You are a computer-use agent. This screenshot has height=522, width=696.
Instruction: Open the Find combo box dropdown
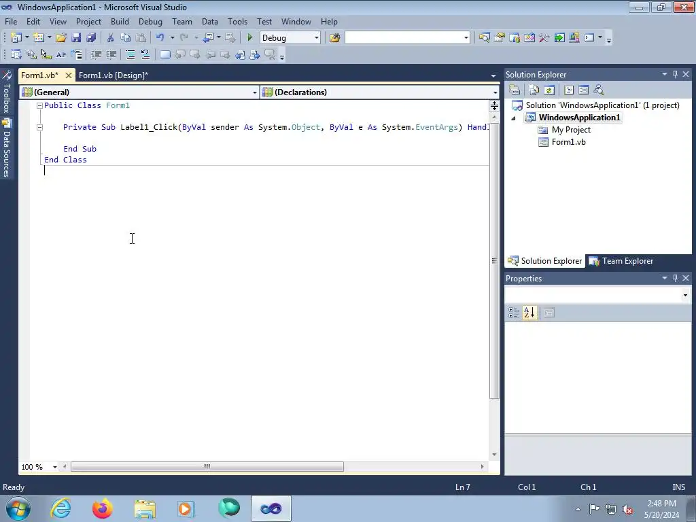point(466,38)
